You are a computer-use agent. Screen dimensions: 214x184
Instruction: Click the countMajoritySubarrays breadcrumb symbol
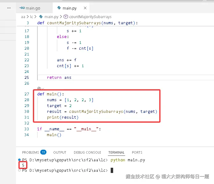coord(90,17)
